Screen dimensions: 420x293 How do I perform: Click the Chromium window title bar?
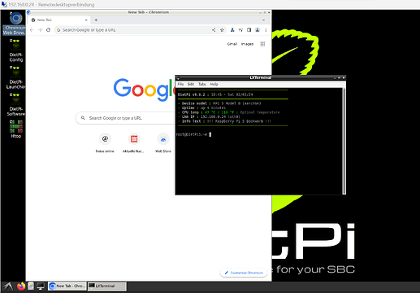click(x=149, y=12)
